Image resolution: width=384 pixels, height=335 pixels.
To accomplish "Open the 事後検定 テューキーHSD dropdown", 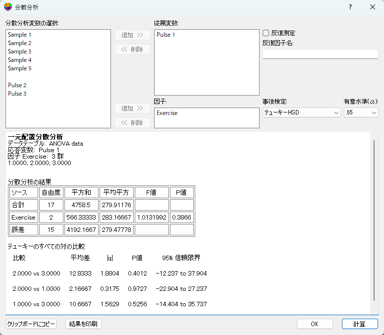I will tap(301, 112).
